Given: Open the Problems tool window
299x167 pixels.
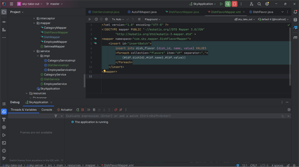Looking at the screenshot, I should pos(4,151).
